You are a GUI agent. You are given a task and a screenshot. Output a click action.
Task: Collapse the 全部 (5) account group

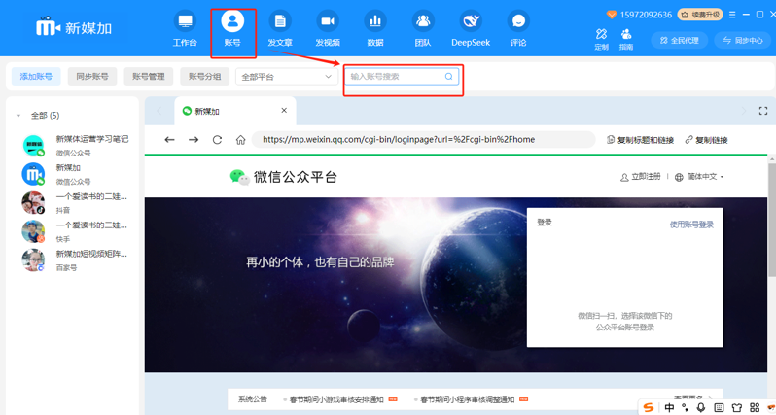point(18,116)
